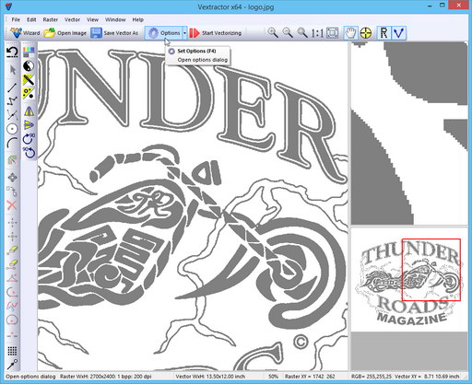
Task: Click the yellow despeckle dots icon
Action: [29, 94]
